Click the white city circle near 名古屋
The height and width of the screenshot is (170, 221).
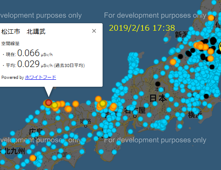tap(135, 116)
